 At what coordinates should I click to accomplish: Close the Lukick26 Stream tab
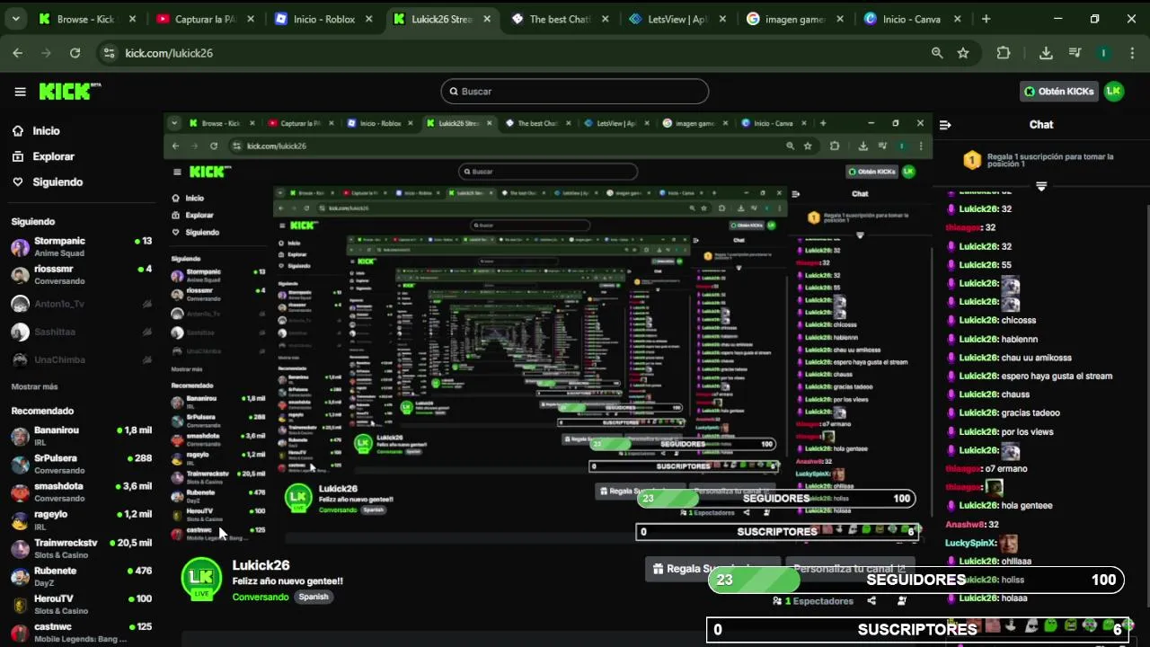485,19
